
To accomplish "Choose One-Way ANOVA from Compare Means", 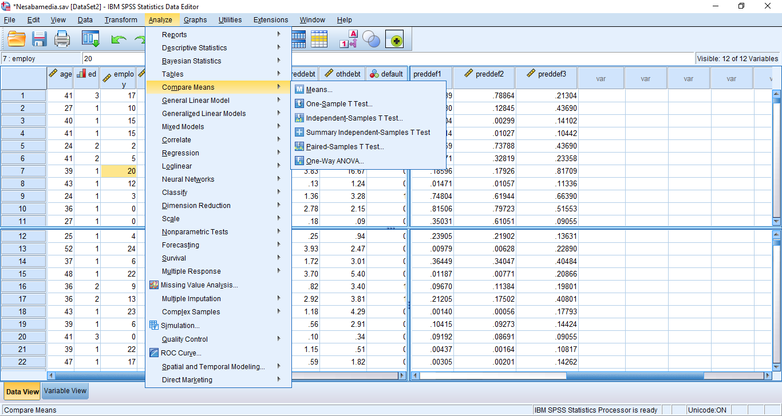I will pos(335,161).
